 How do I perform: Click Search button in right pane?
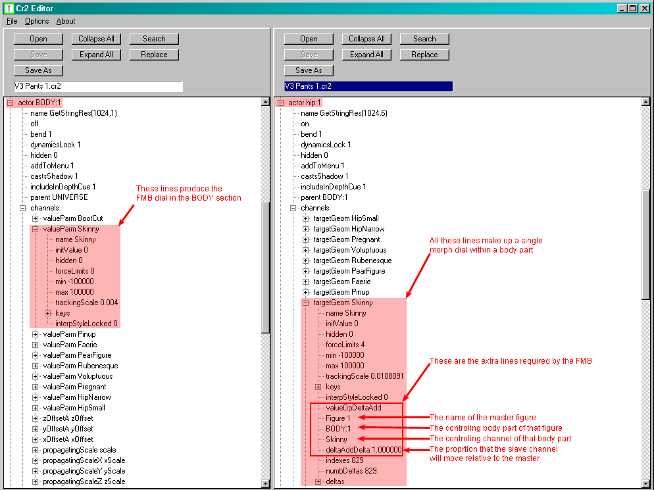pos(424,39)
